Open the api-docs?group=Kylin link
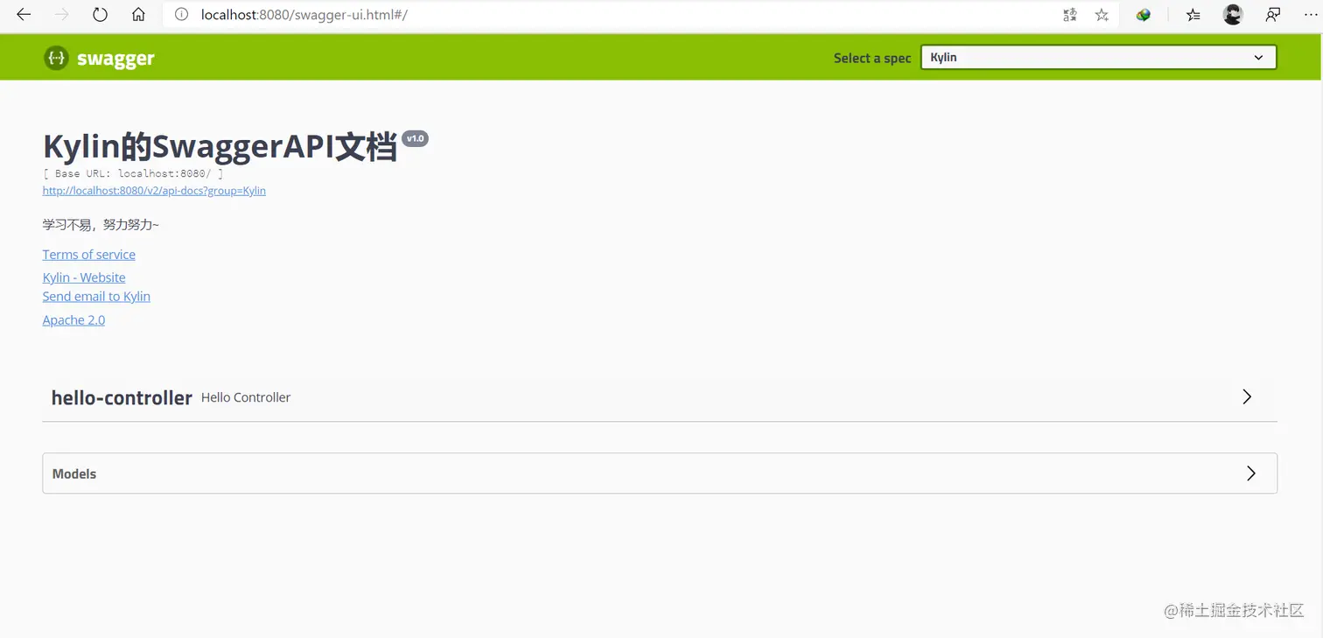The height and width of the screenshot is (638, 1323). 154,191
